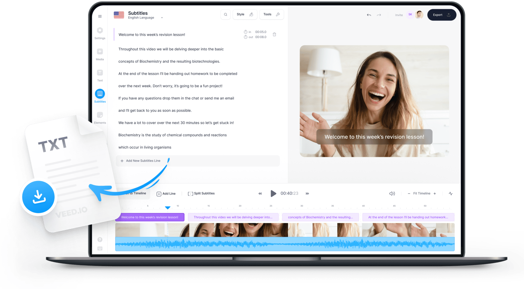Open the help question mark at bottom left
Image resolution: width=524 pixels, height=289 pixels.
pos(100,240)
